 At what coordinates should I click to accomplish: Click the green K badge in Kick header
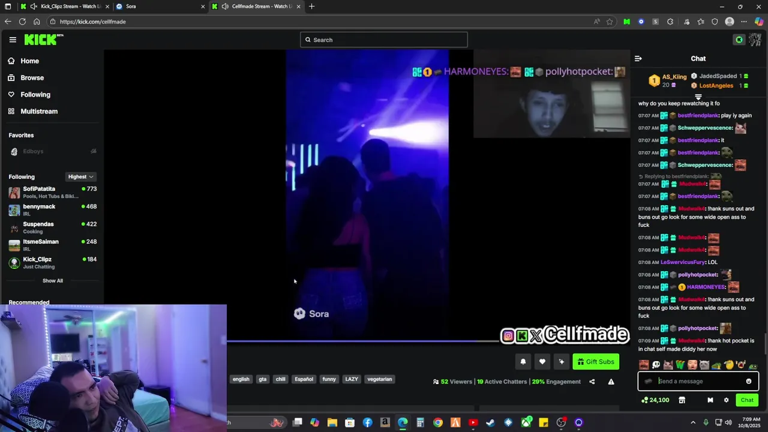coord(739,40)
